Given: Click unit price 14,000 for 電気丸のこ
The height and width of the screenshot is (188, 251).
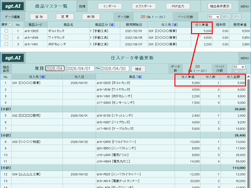Looking at the screenshot, I should pyautogui.click(x=188, y=161).
